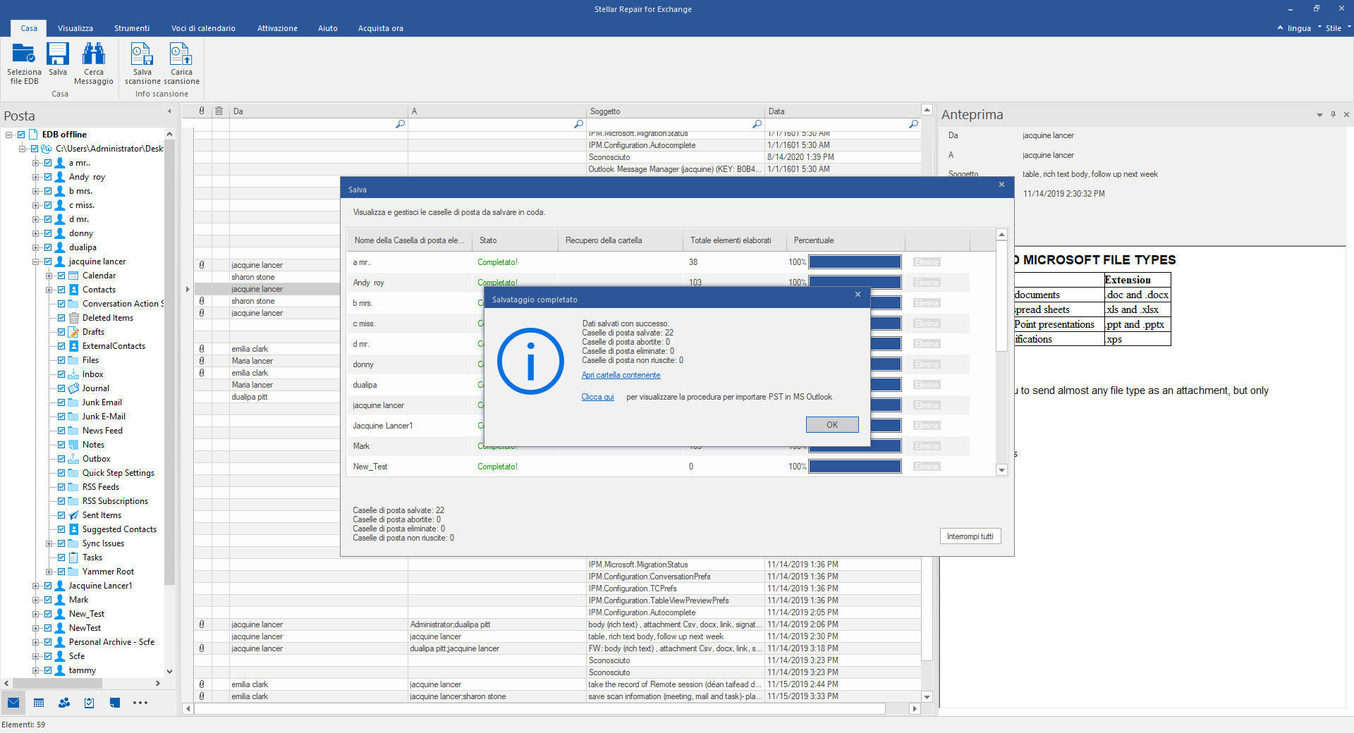1354x733 pixels.
Task: Switch to Calendar view icon in bottom bar
Action: tap(39, 703)
